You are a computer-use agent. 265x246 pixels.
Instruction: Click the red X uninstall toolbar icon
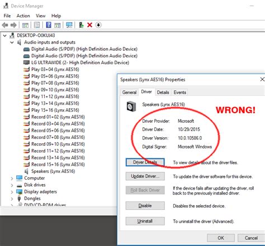click(89, 25)
